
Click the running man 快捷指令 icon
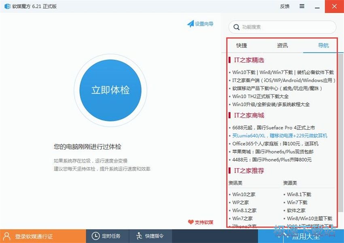pos(139,236)
